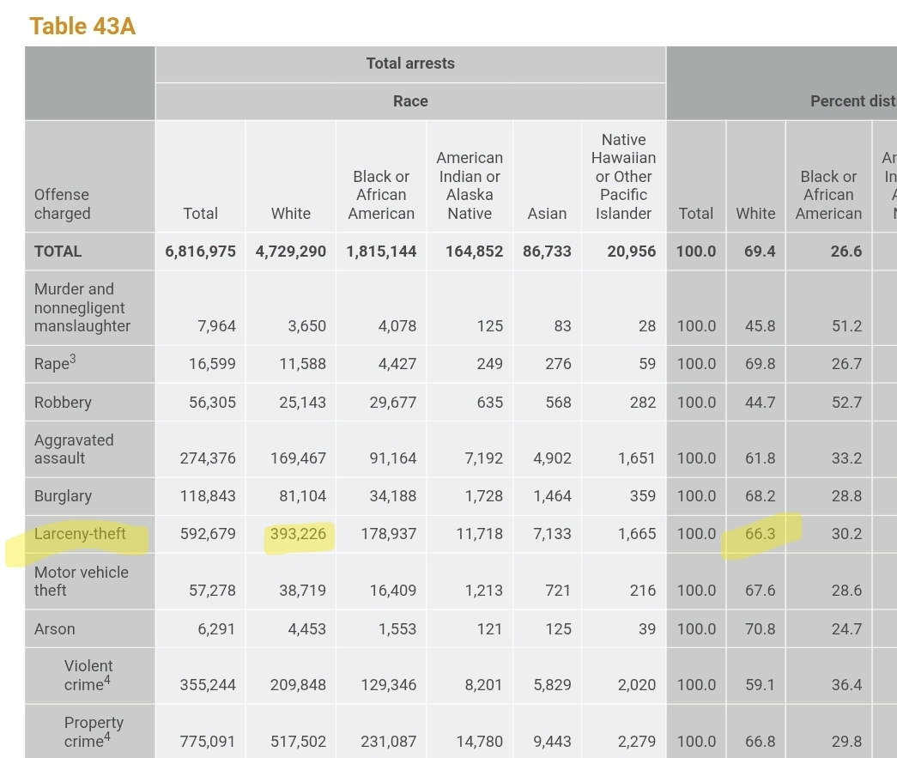Click larceny-theft total 592,679

click(208, 534)
